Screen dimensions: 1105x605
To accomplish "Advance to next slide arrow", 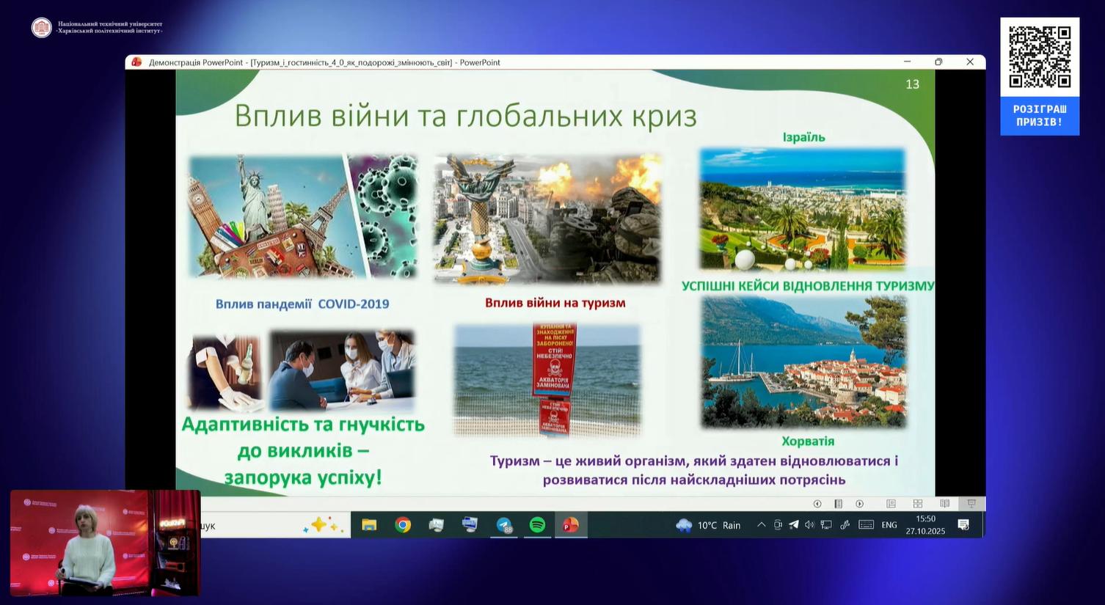I will click(x=859, y=504).
